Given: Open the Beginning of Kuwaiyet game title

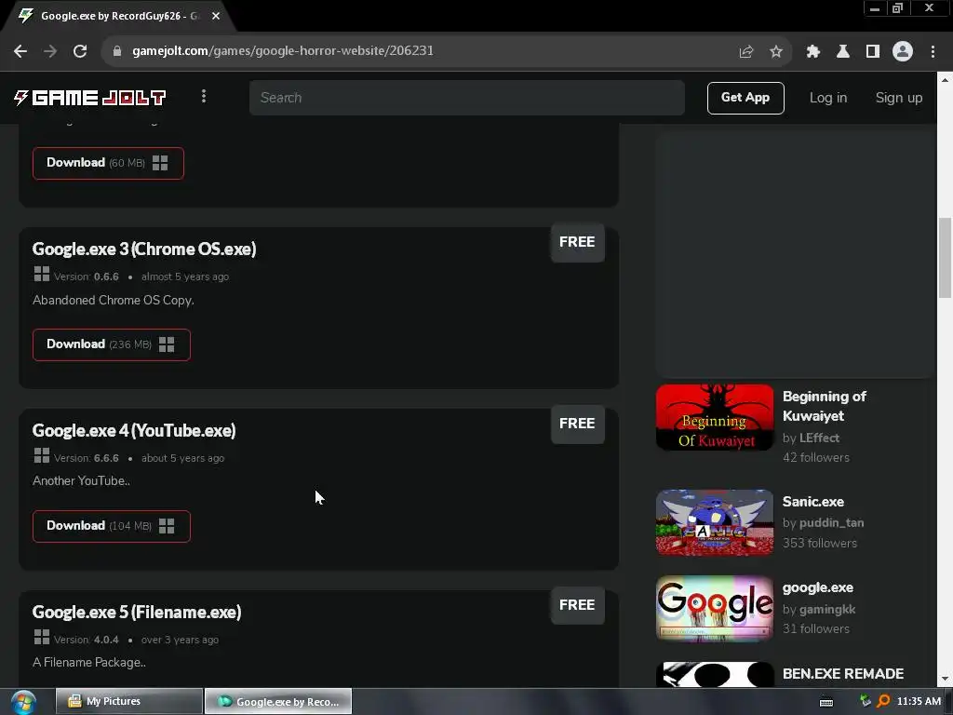Looking at the screenshot, I should (825, 406).
